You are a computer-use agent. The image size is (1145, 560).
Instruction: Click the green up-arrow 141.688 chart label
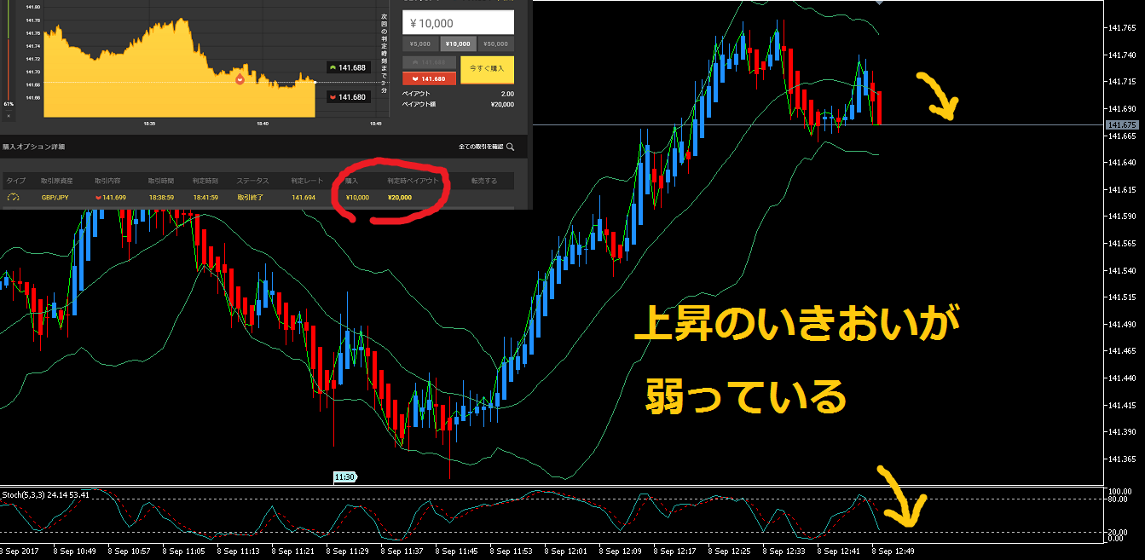[347, 67]
